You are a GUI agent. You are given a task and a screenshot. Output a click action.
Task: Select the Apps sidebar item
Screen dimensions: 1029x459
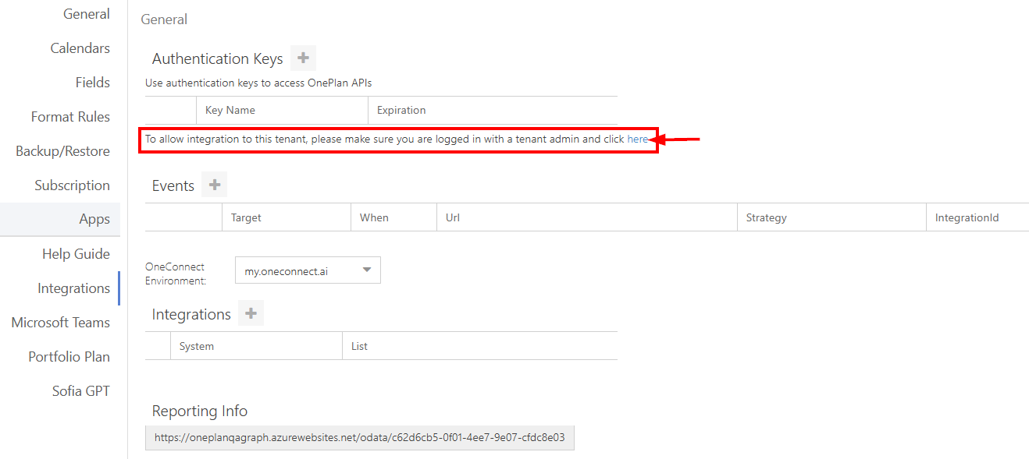coord(60,220)
